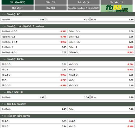The height and width of the screenshot is (128, 135).
Task: Collapse the Toàn trận Tài/Xỉu section arrow
Action: click(2, 59)
